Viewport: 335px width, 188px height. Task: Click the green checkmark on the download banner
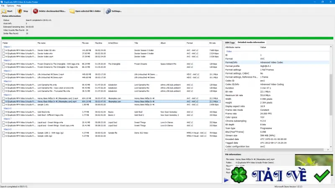click(322, 175)
